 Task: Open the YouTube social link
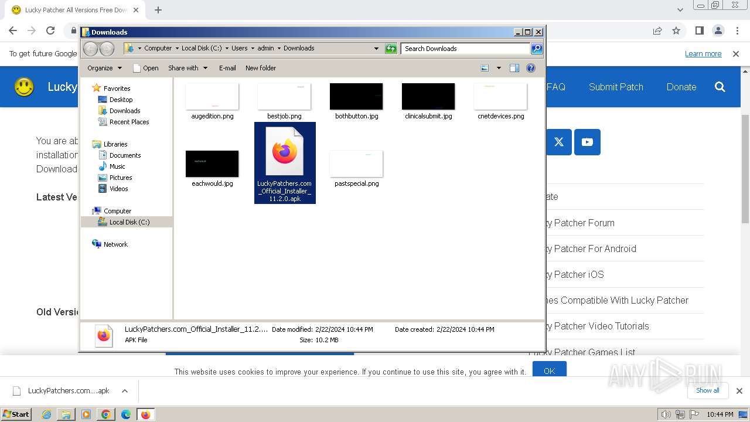[587, 142]
